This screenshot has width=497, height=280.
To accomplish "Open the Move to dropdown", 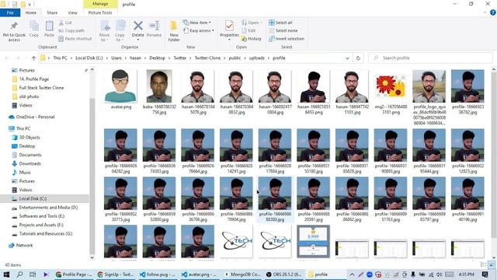I will 105,31.
